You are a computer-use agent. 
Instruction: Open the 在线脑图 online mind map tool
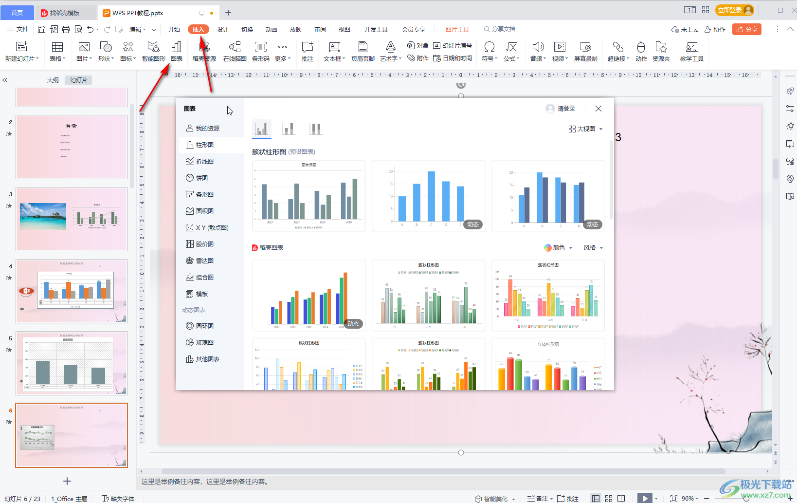coord(235,51)
